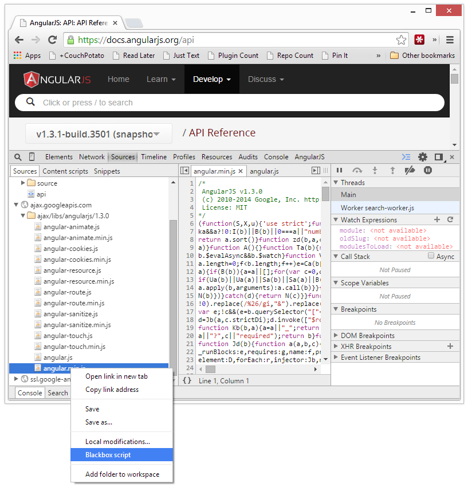Choose Save as... in context menu
The height and width of the screenshot is (487, 468).
(x=122, y=422)
